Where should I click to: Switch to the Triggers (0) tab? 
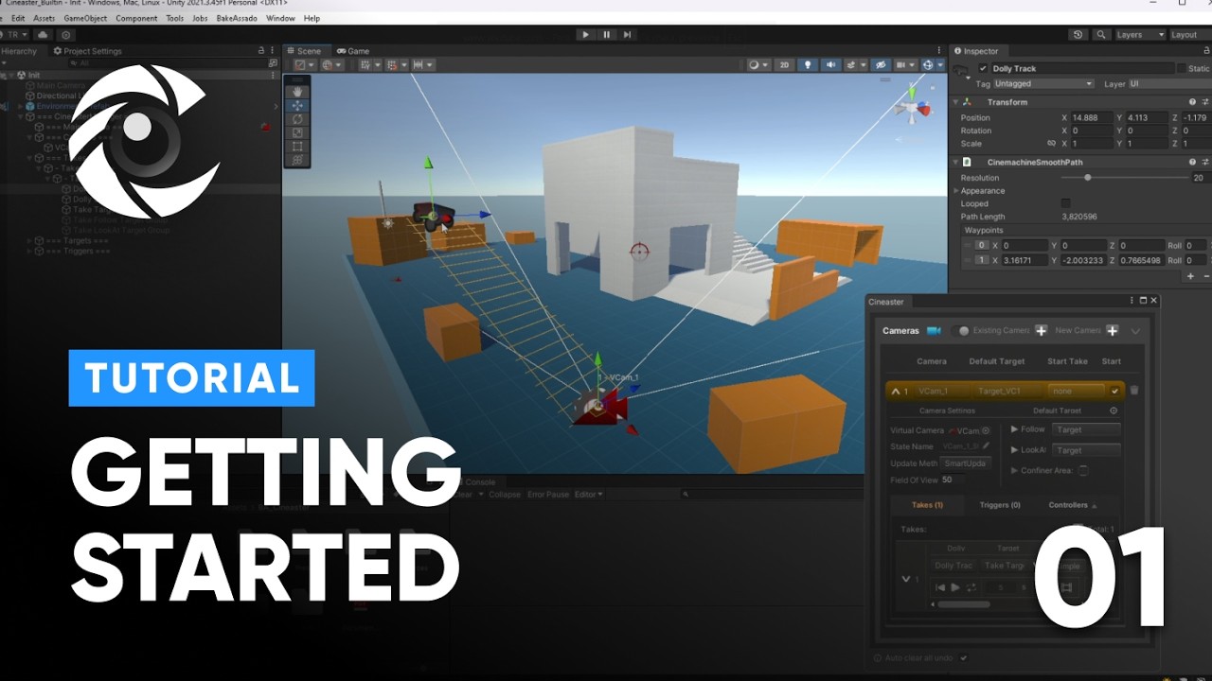1000,505
